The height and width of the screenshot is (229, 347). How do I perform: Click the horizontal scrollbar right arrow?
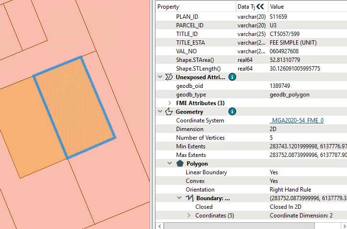[344, 226]
